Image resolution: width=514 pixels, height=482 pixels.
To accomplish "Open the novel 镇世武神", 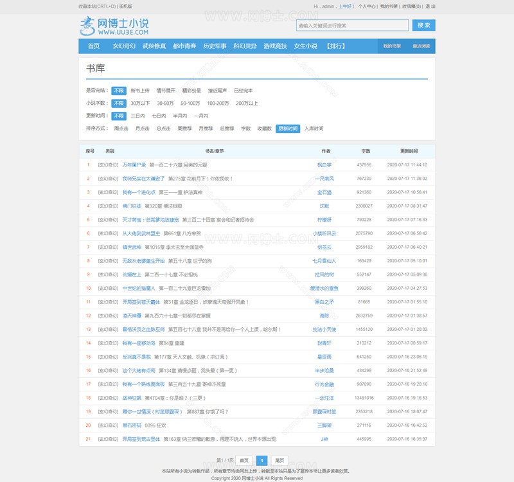I will click(132, 247).
